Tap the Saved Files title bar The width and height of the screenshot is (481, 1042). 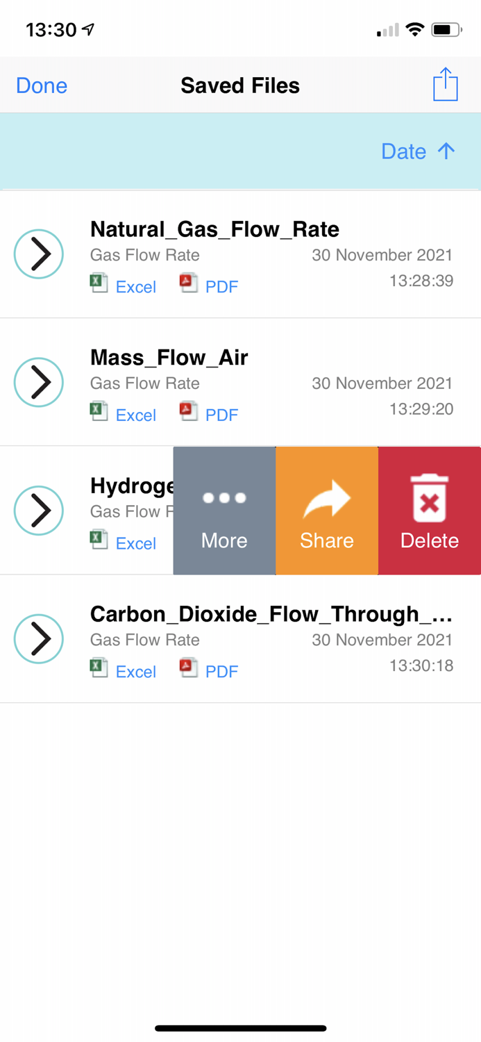coord(240,85)
